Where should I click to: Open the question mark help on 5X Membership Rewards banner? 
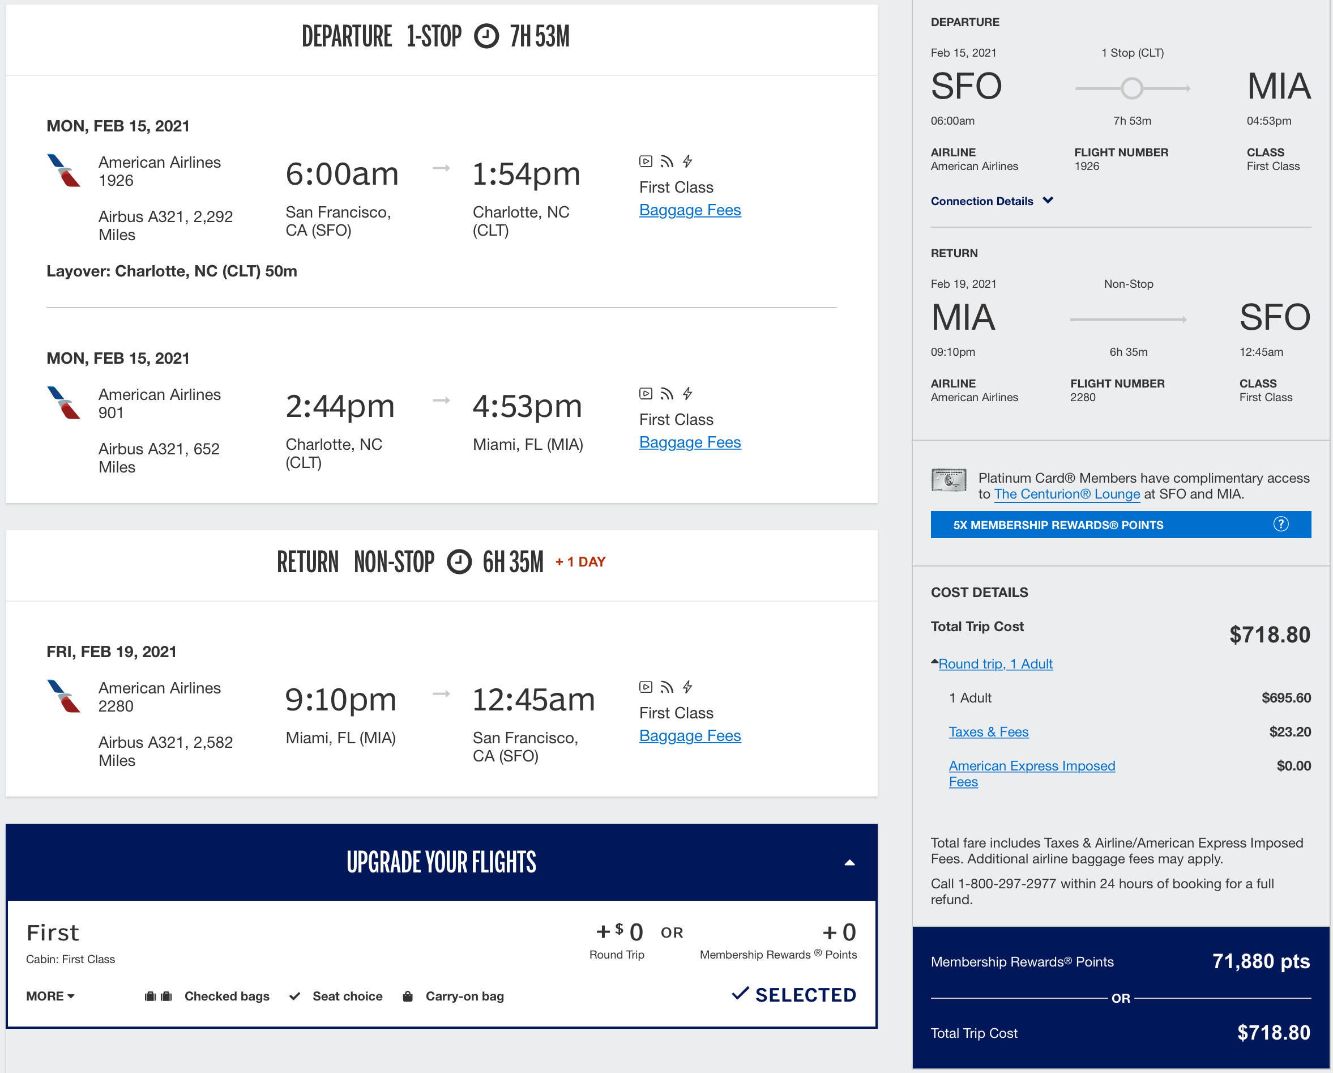tap(1280, 524)
